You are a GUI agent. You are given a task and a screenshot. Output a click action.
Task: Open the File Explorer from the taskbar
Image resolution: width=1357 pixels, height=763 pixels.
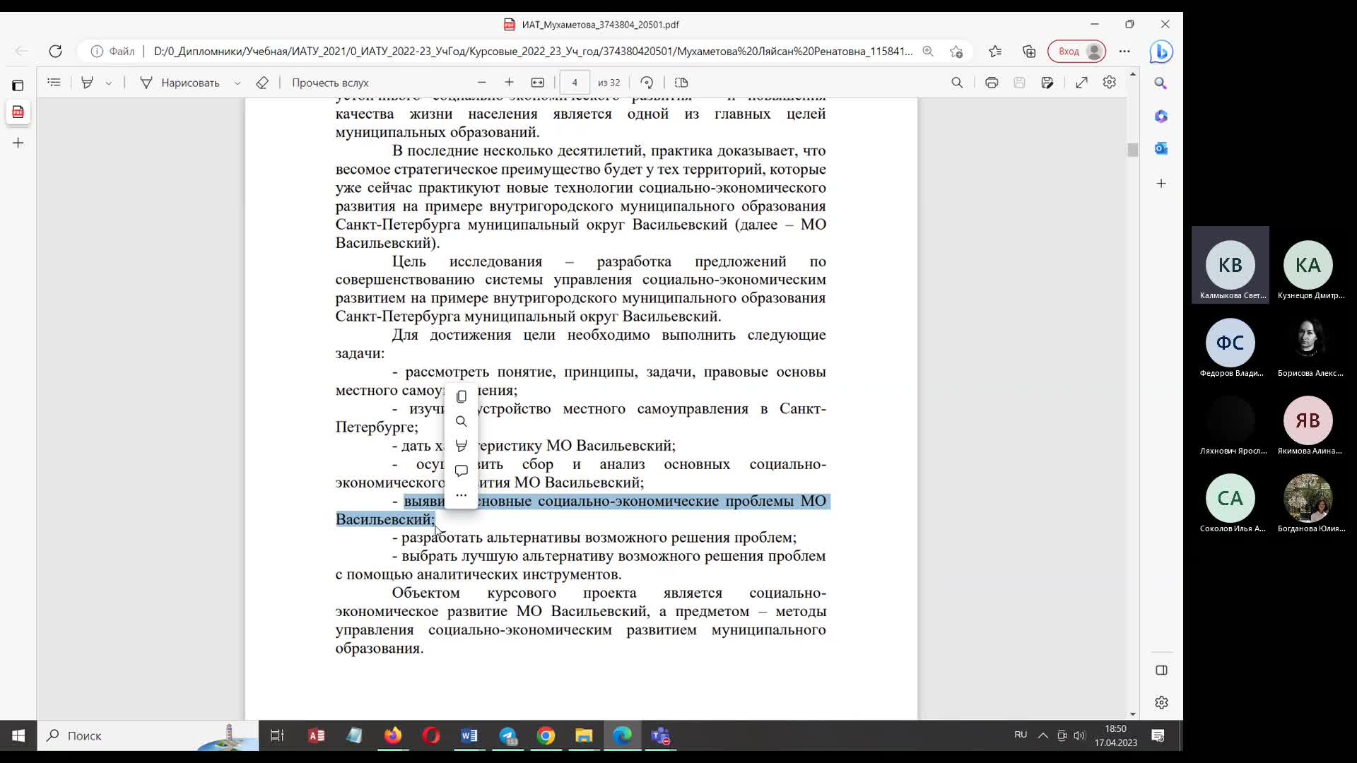point(584,735)
